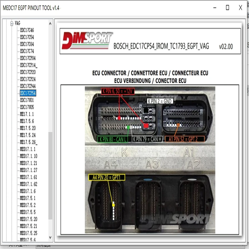Viewport: 249px width, 249px height.
Task: Select MED17.1.10 in the tree
Action: tap(29, 156)
